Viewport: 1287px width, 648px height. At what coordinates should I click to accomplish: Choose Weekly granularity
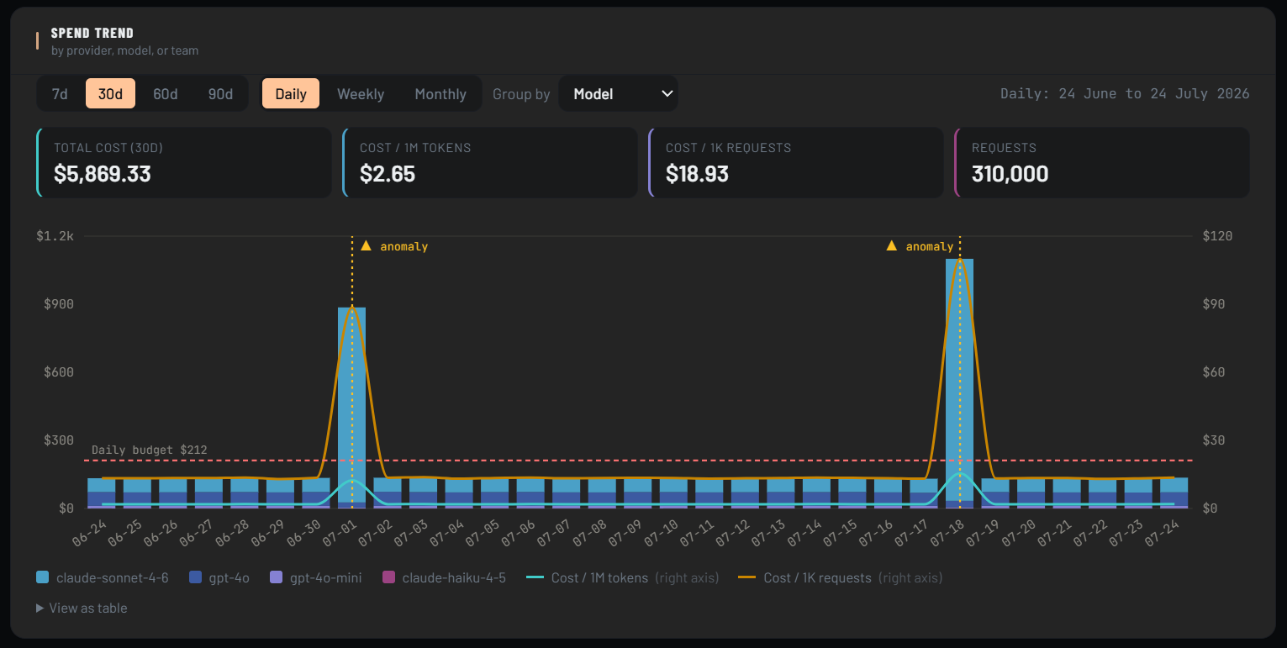[361, 94]
